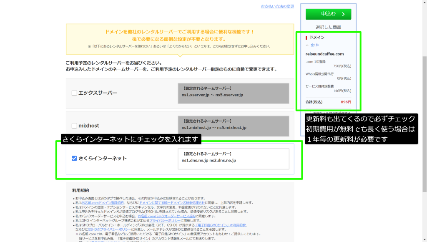This screenshot has width=427, height=242.
Task: Click the green 申込む apply button
Action: [x=328, y=14]
